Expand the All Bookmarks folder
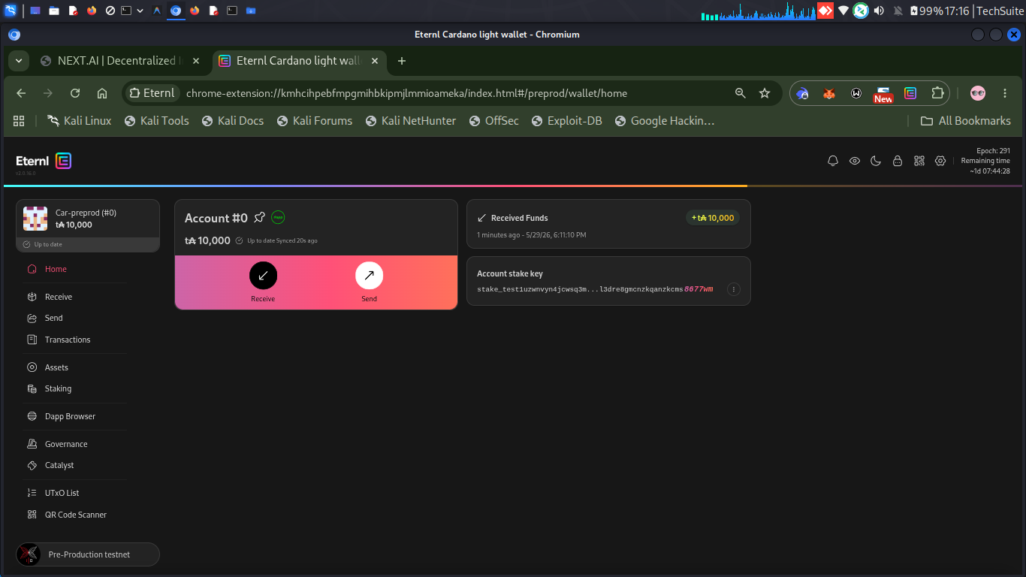Screen dimensions: 1026x577 966,121
